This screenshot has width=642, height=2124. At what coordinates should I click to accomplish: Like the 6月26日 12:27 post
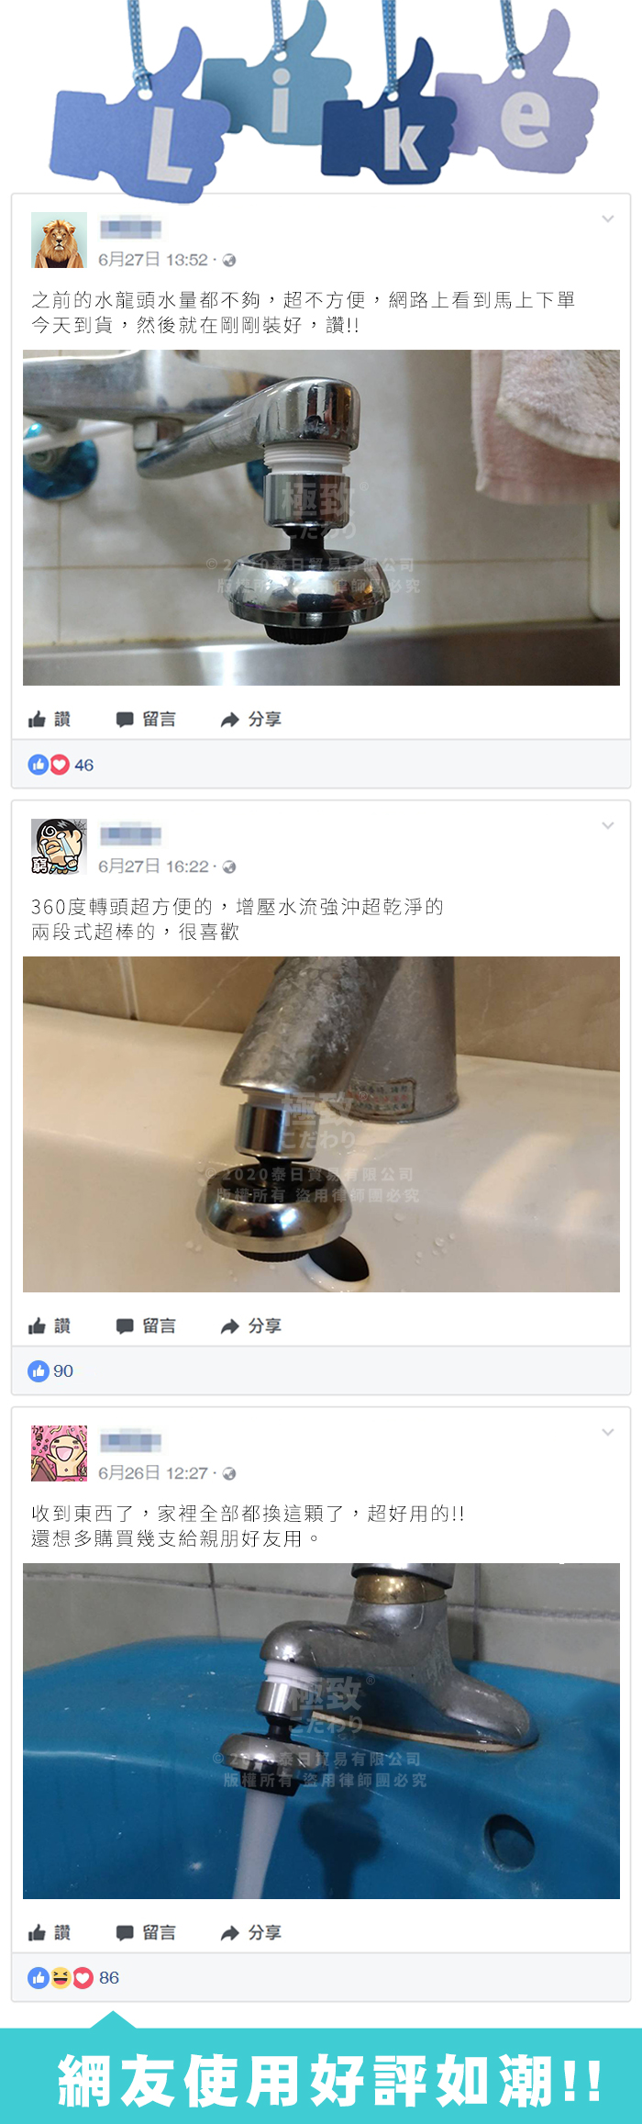[x=50, y=1932]
